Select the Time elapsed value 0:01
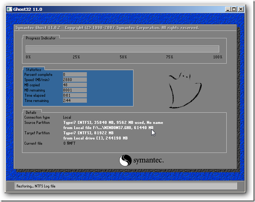Viewport: 255px width, 202px height. coord(75,95)
